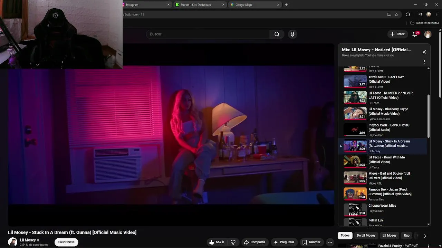Viewport: 442px width, 248px height.
Task: Open the Chrome profile avatar
Action: [429, 14]
